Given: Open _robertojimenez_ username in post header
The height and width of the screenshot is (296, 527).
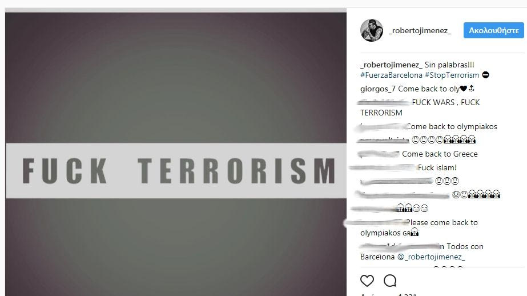Looking at the screenshot, I should (x=420, y=31).
